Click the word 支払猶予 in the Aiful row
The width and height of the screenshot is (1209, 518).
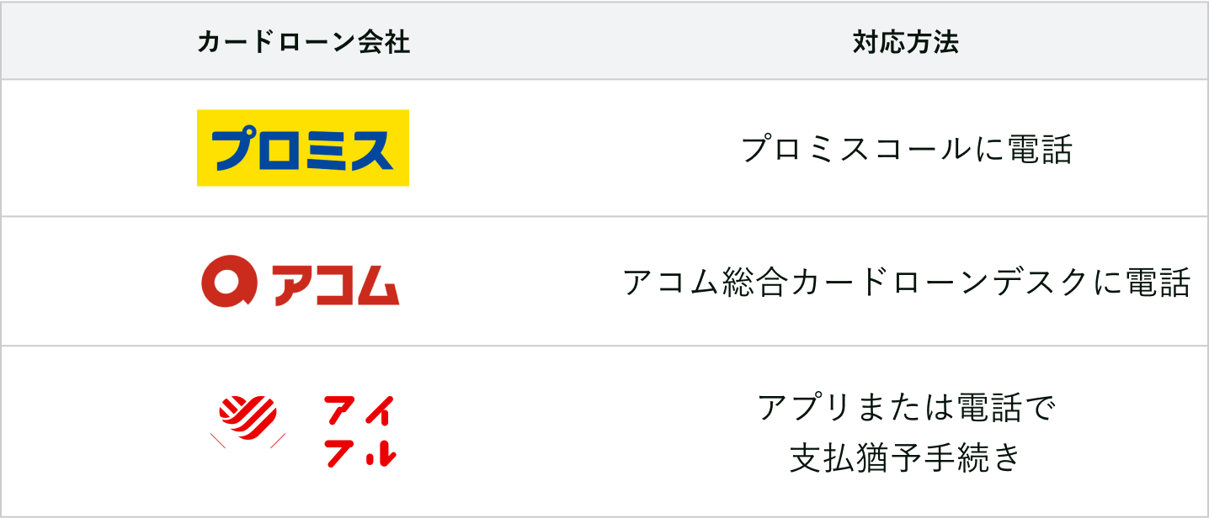point(856,457)
